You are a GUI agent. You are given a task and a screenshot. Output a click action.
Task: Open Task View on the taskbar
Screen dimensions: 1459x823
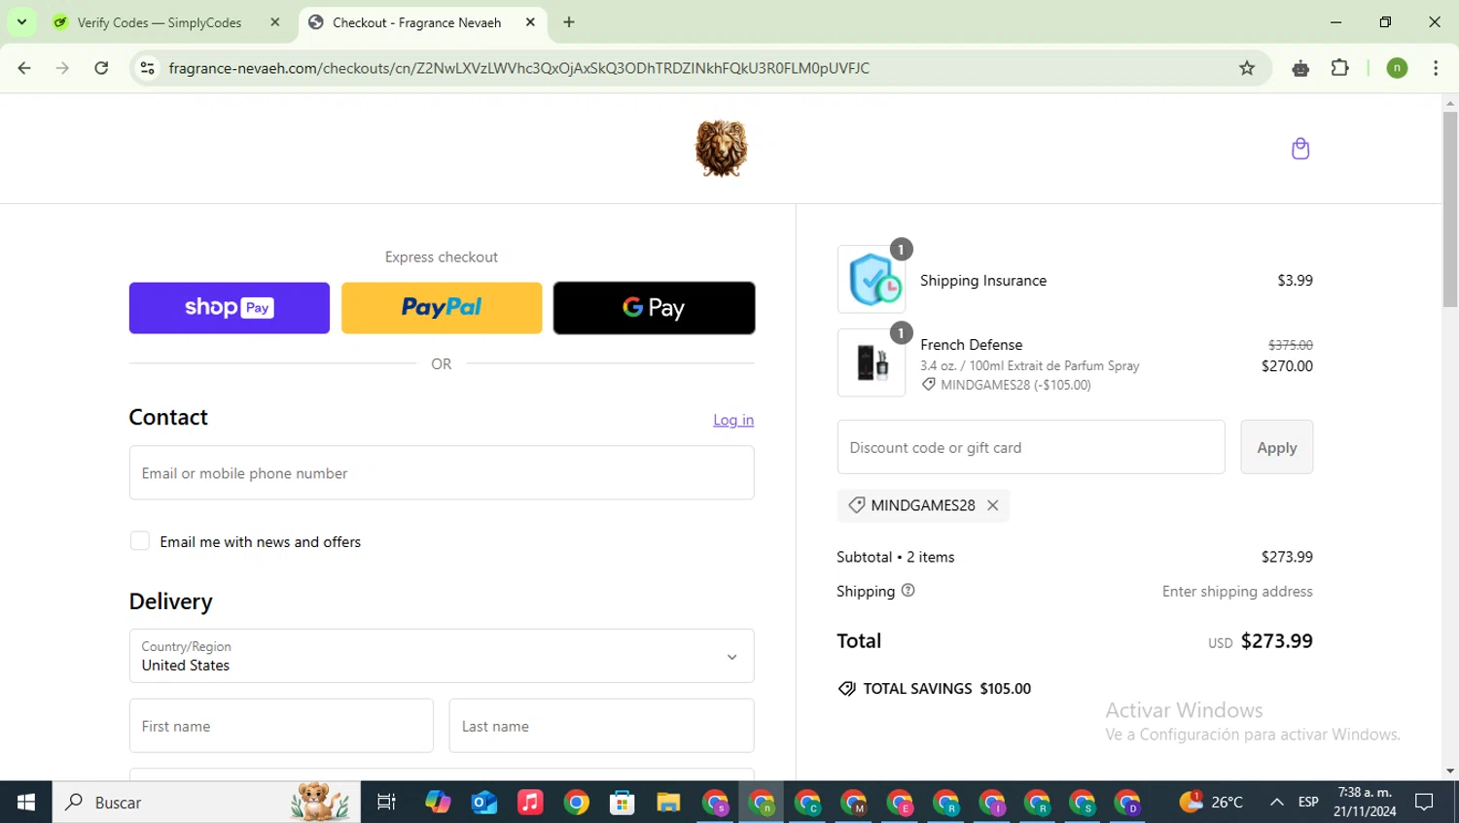click(386, 803)
